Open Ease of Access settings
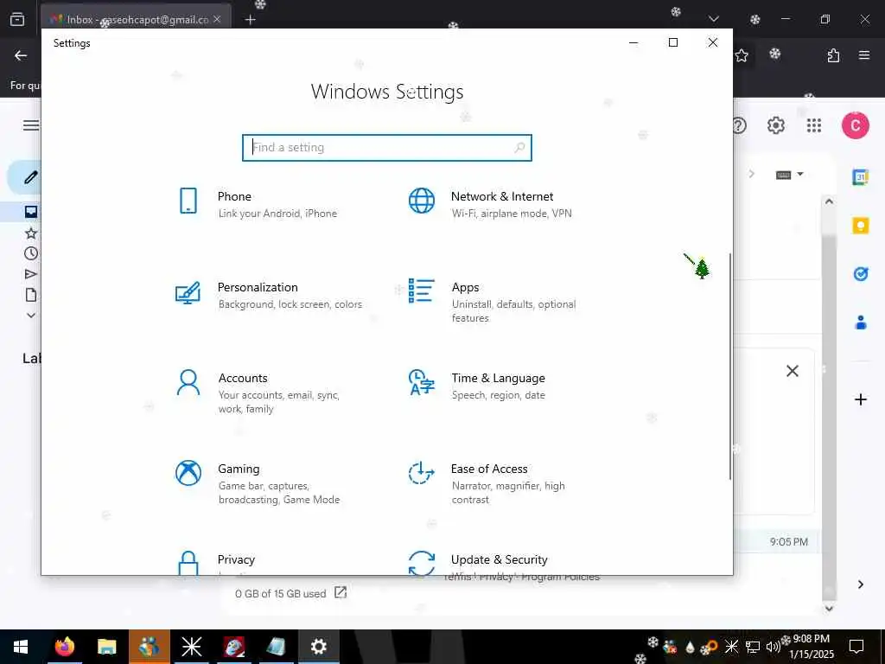The height and width of the screenshot is (664, 885). pos(487,483)
